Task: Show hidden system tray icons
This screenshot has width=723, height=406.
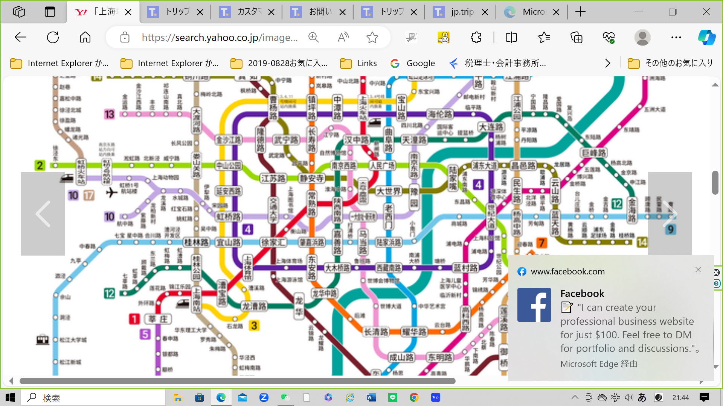Action: point(575,397)
